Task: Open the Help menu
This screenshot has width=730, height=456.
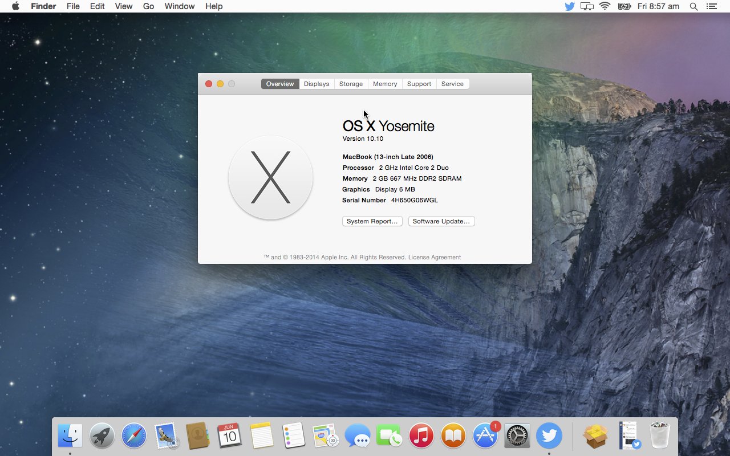Action: click(x=214, y=6)
